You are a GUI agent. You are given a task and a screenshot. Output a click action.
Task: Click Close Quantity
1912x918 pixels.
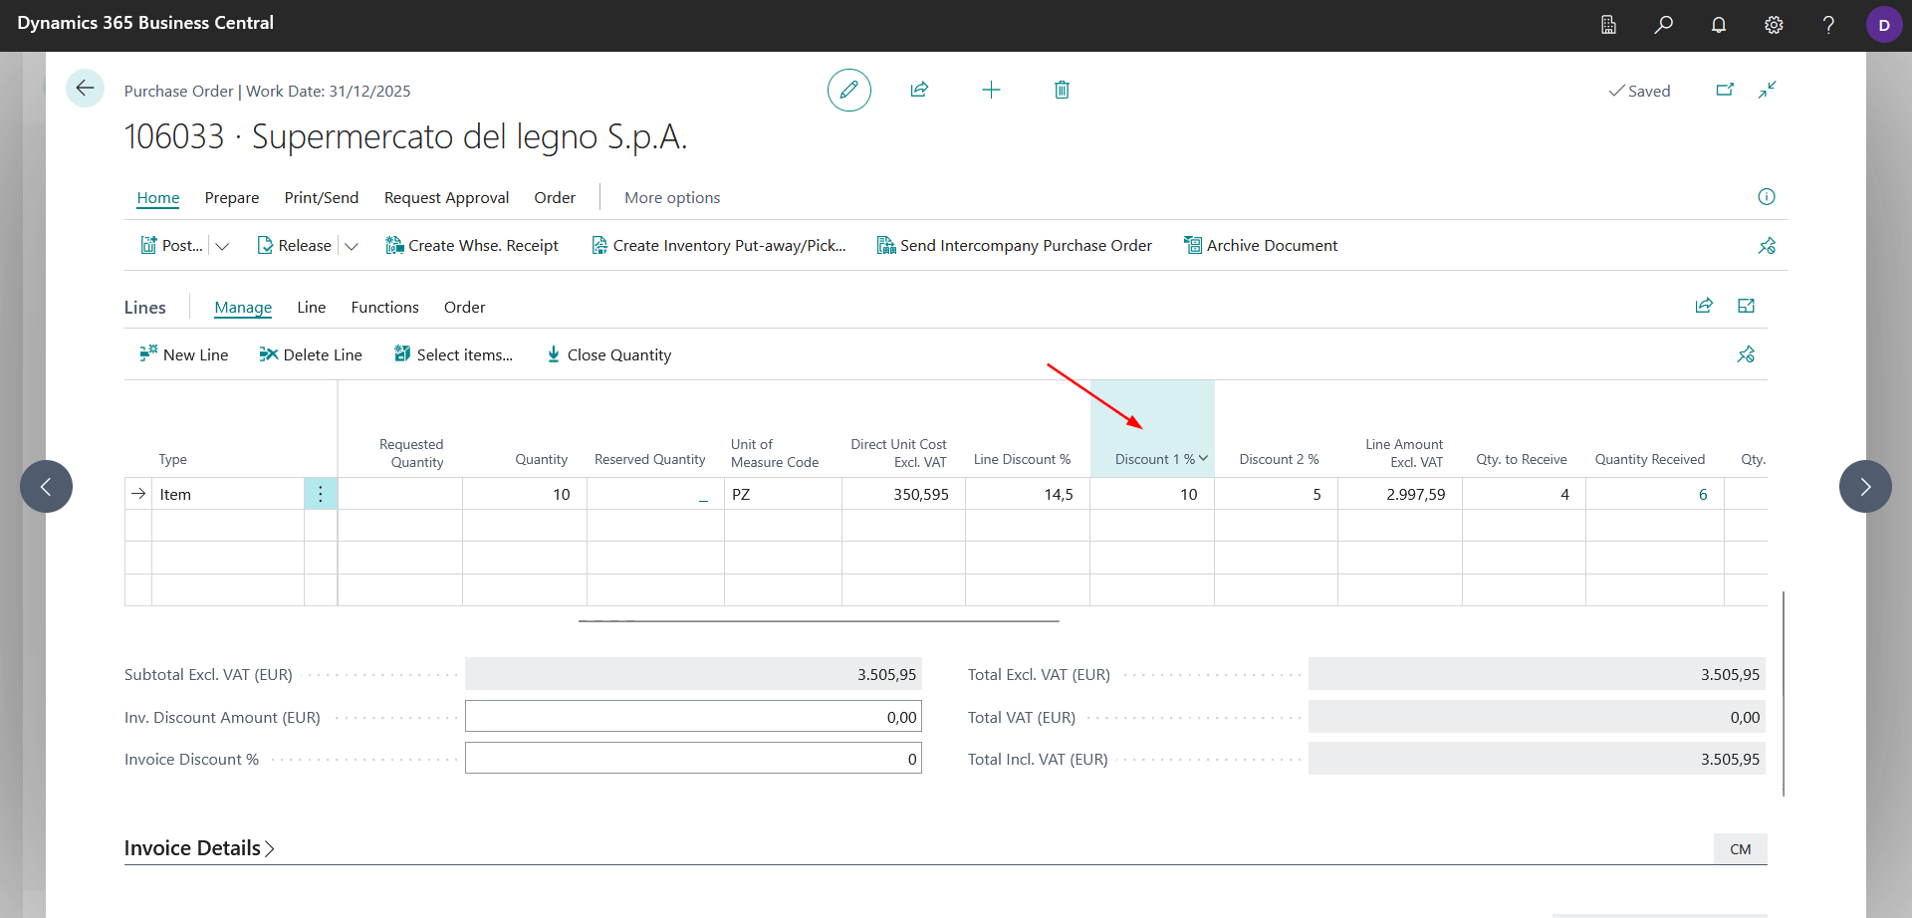[x=608, y=354]
